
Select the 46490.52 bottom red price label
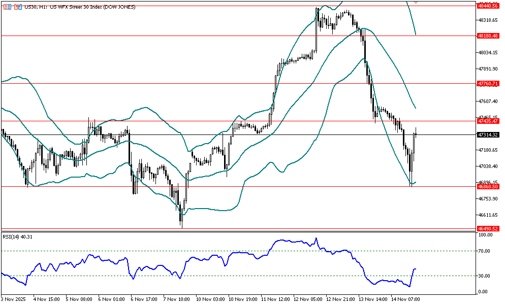coord(487,229)
